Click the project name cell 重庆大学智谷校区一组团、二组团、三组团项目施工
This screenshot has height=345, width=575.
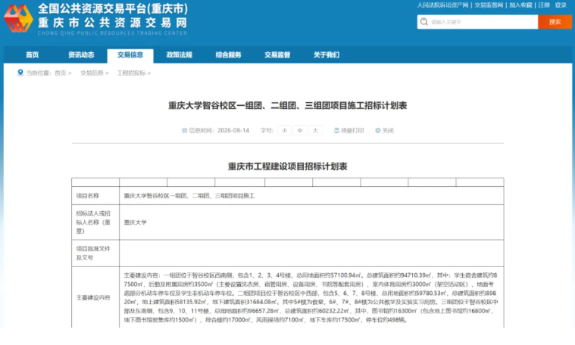click(189, 195)
